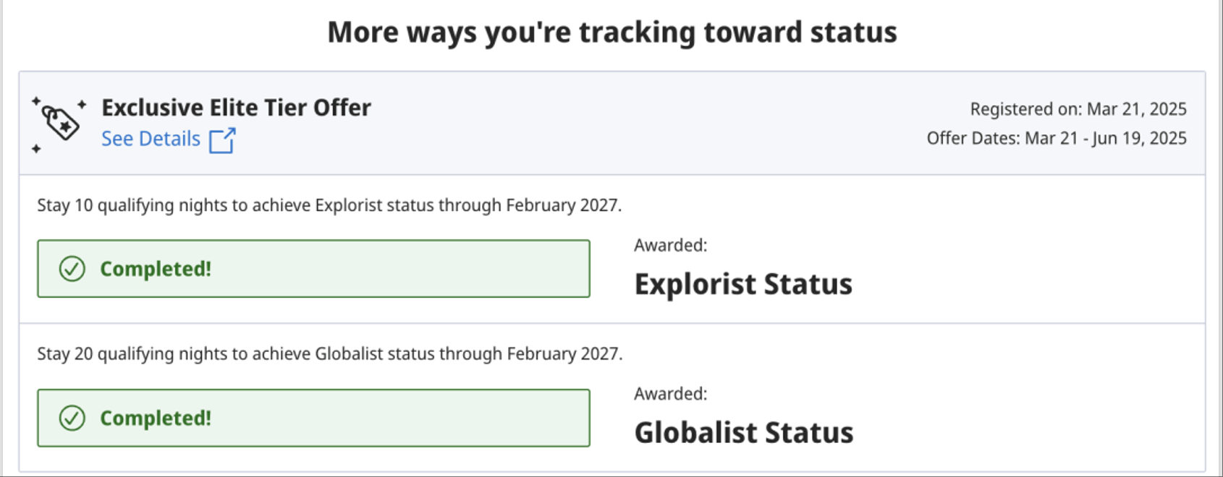Screen dimensions: 1223x477
Task: Click the Awarded label above Explorist Status
Action: (671, 245)
